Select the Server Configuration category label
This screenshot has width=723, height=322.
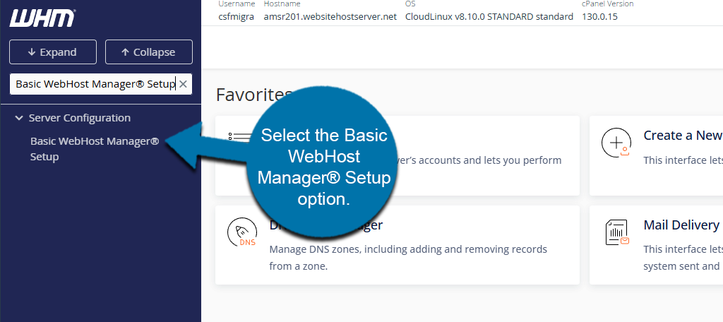click(79, 118)
